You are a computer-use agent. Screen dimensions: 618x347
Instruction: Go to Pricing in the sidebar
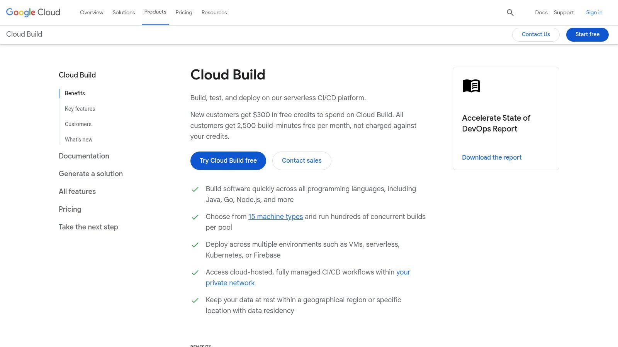(70, 209)
